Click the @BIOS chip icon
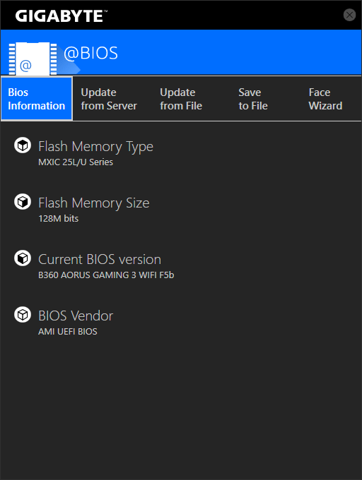362x480 pixels. 33,59
